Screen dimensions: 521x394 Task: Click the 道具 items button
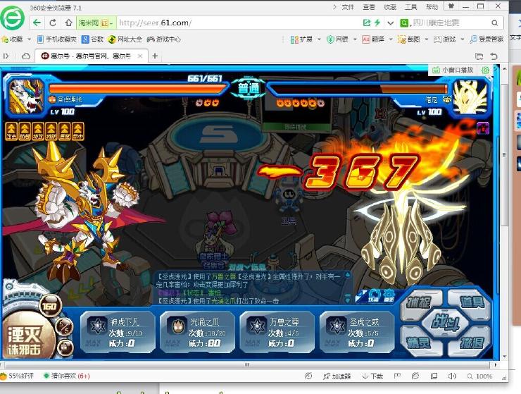point(471,302)
